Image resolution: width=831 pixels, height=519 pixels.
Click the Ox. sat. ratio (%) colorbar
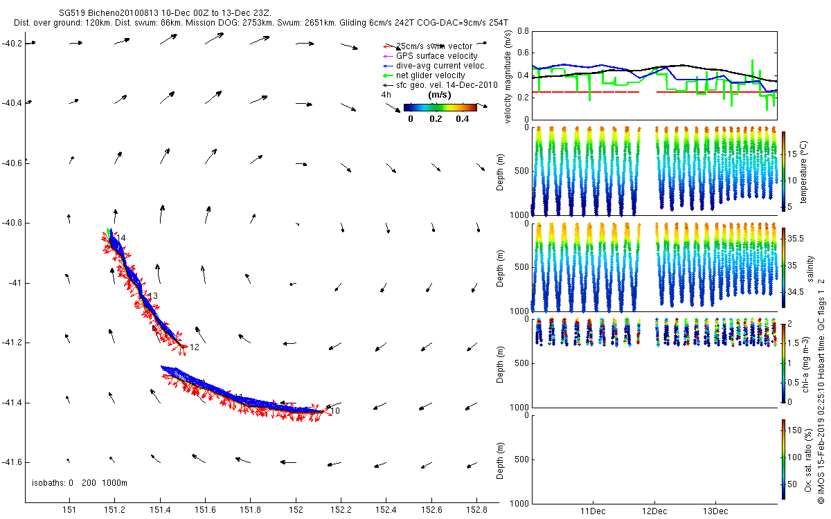(783, 459)
